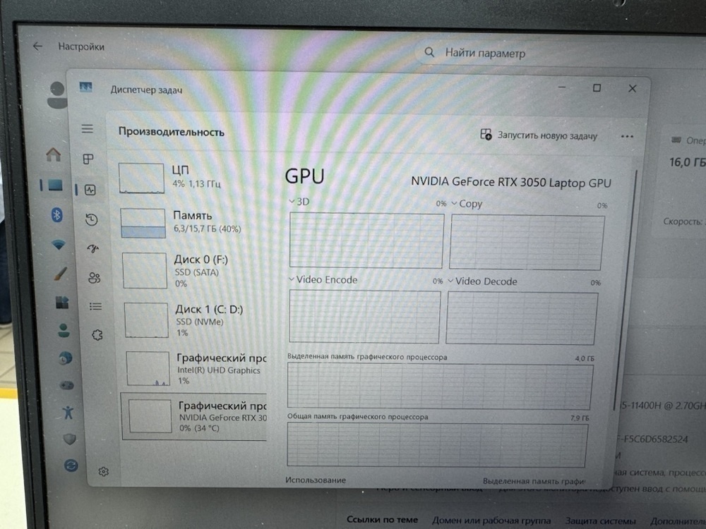
Task: Click the 16,0 ГБ value in Settings
Action: (687, 162)
